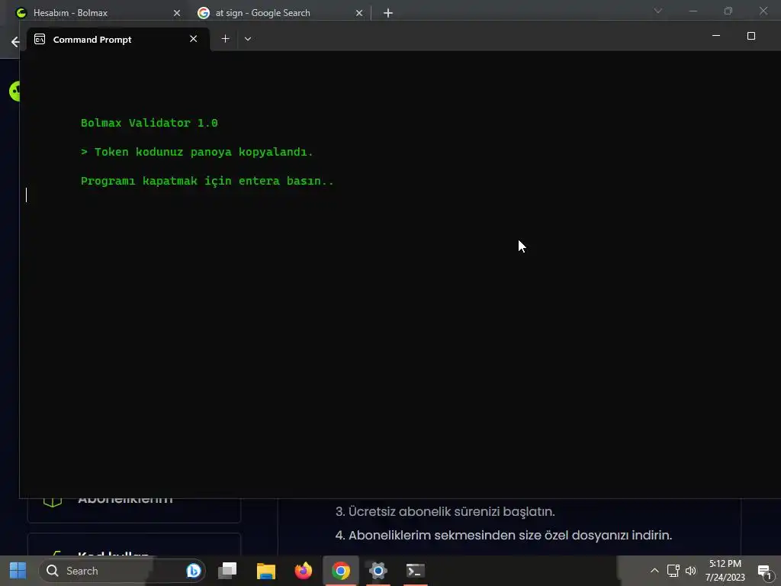
Task: Open Aboneliklerim sidebar item in browser
Action: 134,510
